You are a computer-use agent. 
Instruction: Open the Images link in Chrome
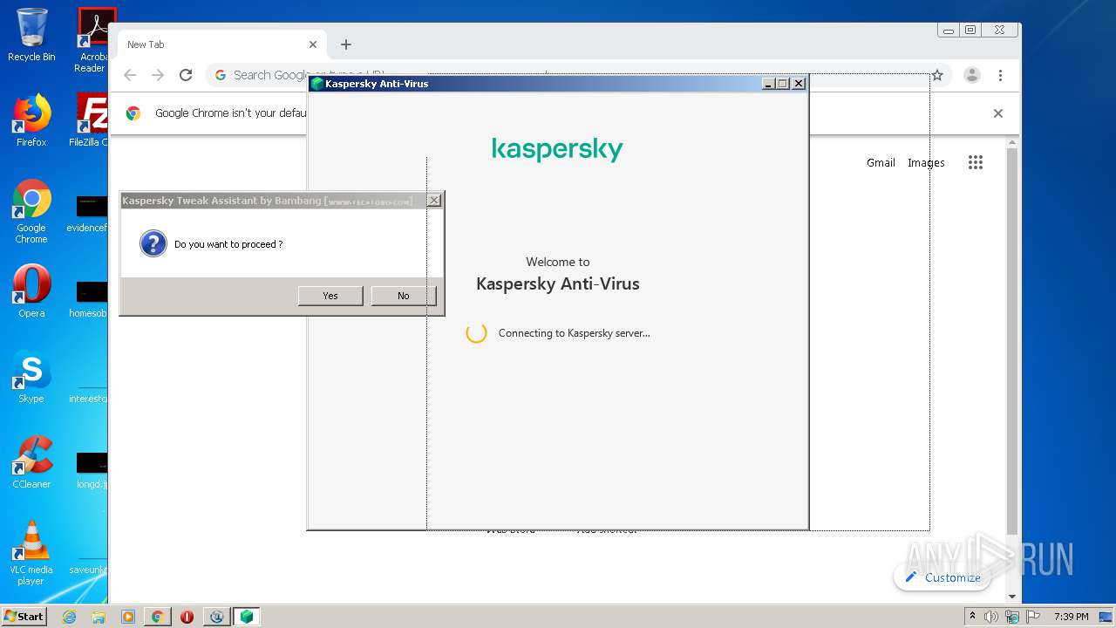(926, 162)
